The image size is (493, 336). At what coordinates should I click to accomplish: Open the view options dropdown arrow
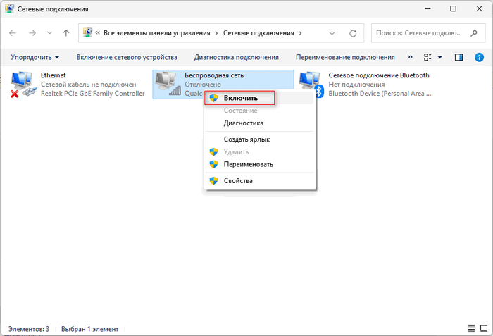(440, 57)
